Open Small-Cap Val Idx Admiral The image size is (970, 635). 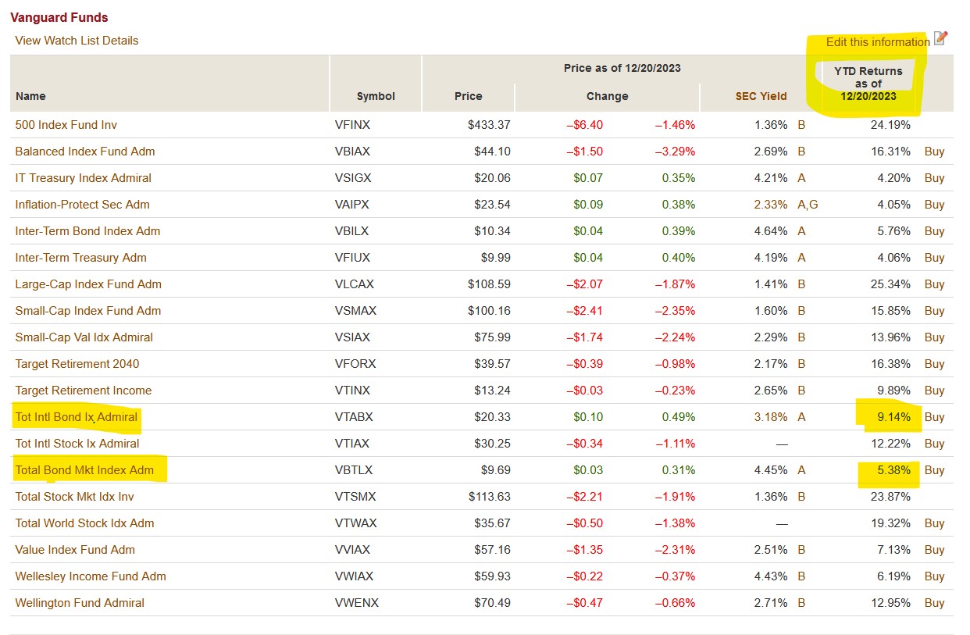84,337
